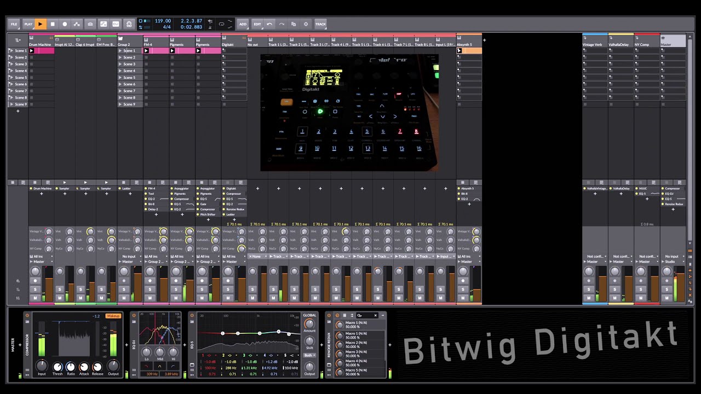Select the Renoise Redux device on Digitakt
This screenshot has width=701, height=394.
pyautogui.click(x=234, y=209)
